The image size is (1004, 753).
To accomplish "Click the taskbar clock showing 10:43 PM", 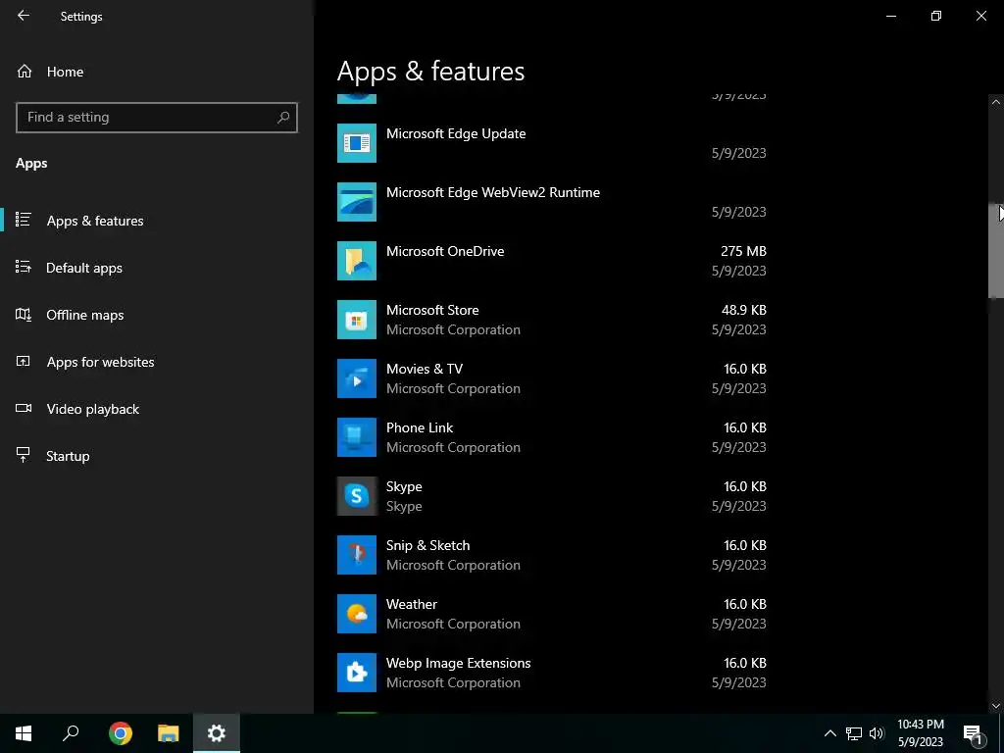I will 920,733.
